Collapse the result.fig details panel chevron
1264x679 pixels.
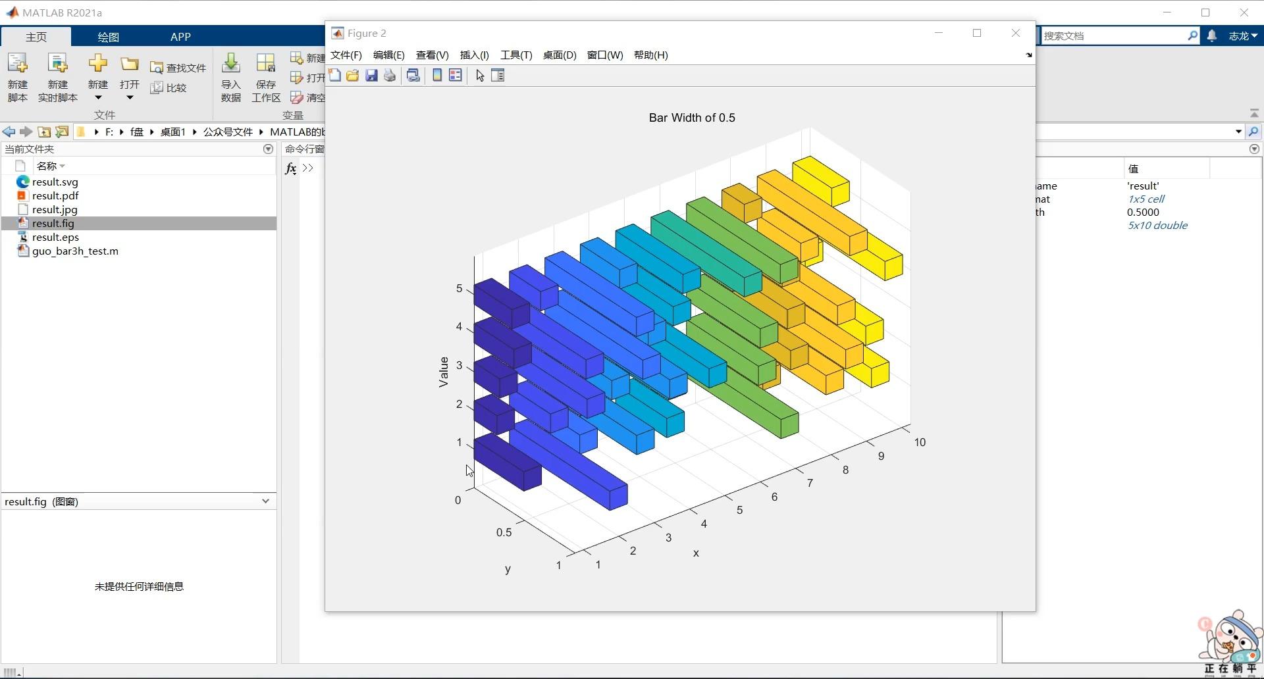[x=265, y=501]
